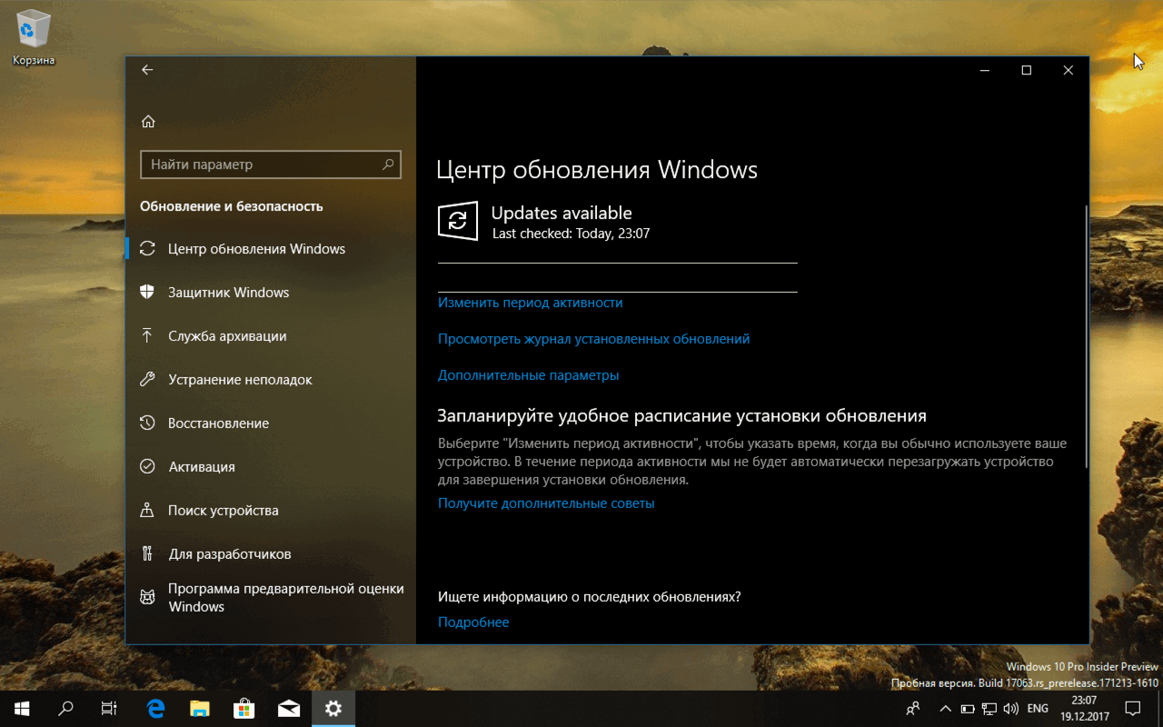Go back using the Settings back arrow

[147, 70]
